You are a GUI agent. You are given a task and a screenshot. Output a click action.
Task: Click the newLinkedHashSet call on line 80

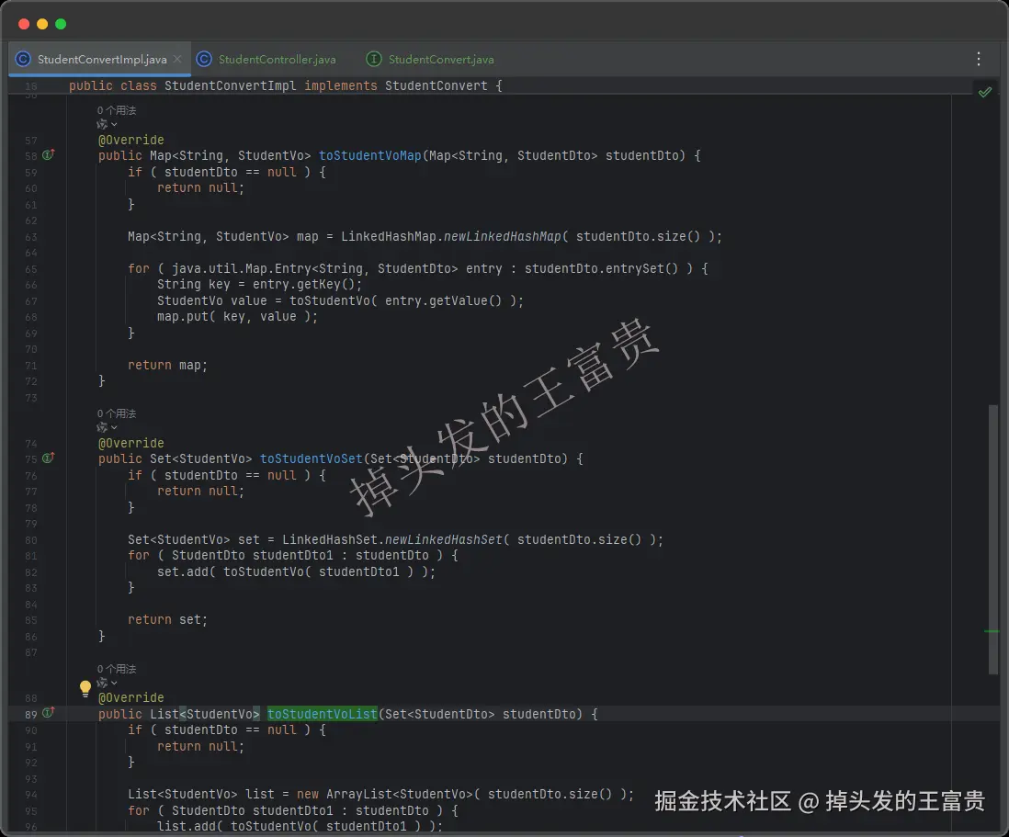point(443,539)
